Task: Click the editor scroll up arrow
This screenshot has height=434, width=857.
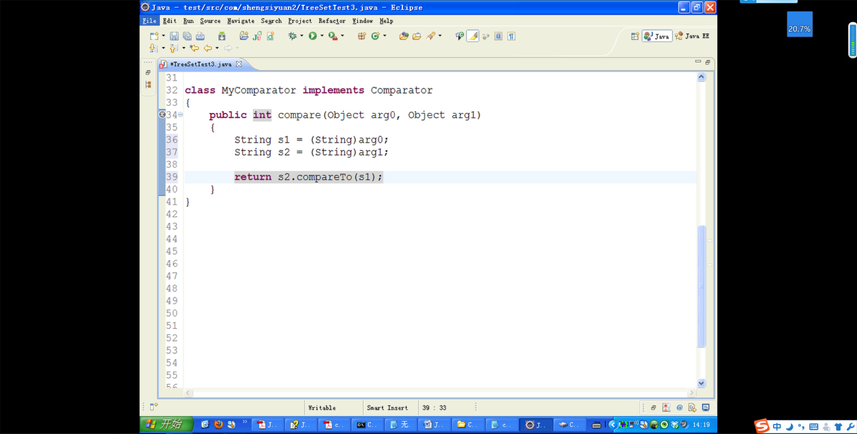Action: point(701,77)
